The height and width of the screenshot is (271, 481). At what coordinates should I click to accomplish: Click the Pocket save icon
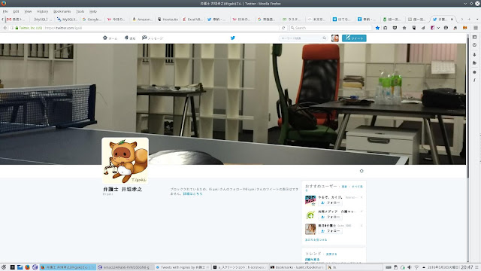395,28
